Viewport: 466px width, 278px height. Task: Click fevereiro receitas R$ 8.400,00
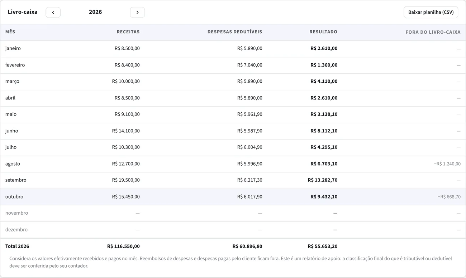[127, 65]
